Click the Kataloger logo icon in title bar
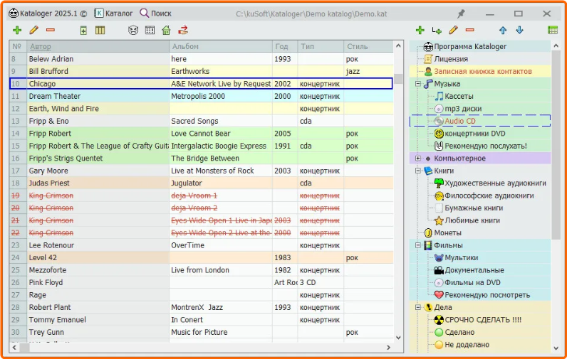The height and width of the screenshot is (359, 567). point(14,14)
